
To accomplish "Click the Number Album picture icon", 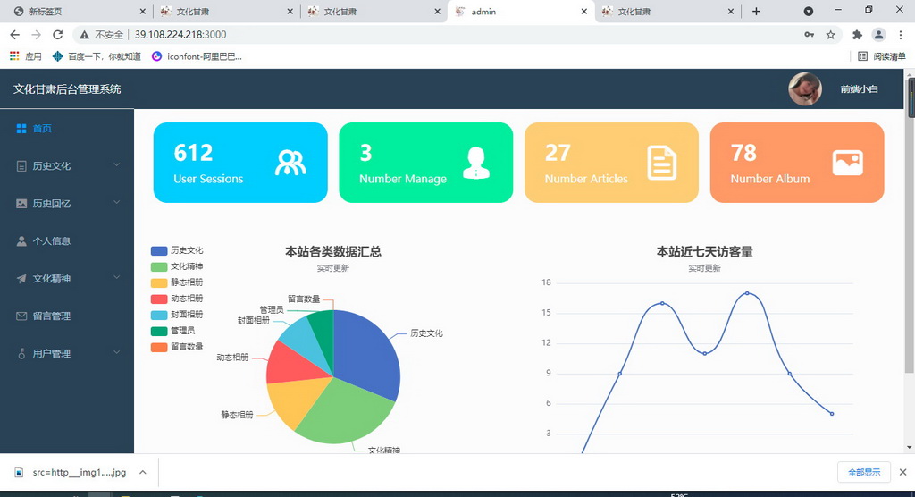I will click(x=847, y=162).
